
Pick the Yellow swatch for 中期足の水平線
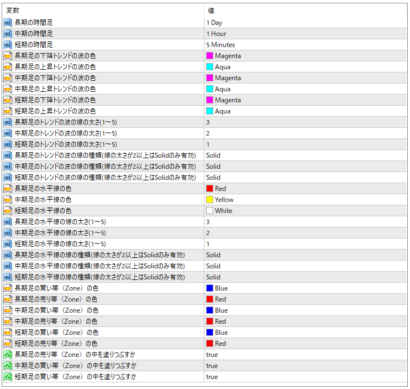209,200
